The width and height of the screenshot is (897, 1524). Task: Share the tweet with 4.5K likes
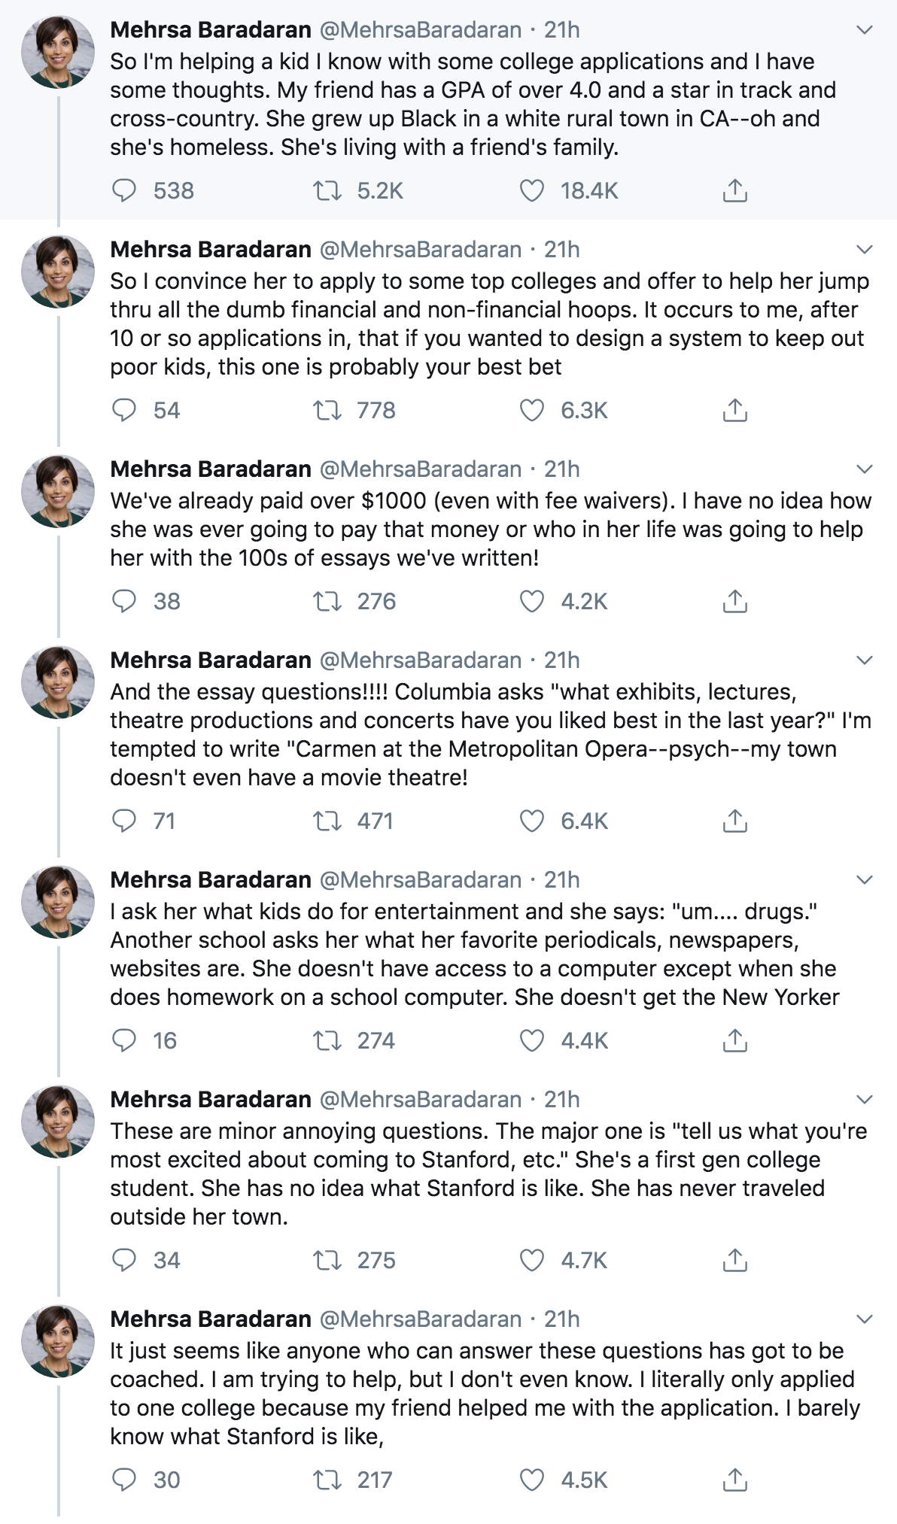click(x=734, y=1480)
